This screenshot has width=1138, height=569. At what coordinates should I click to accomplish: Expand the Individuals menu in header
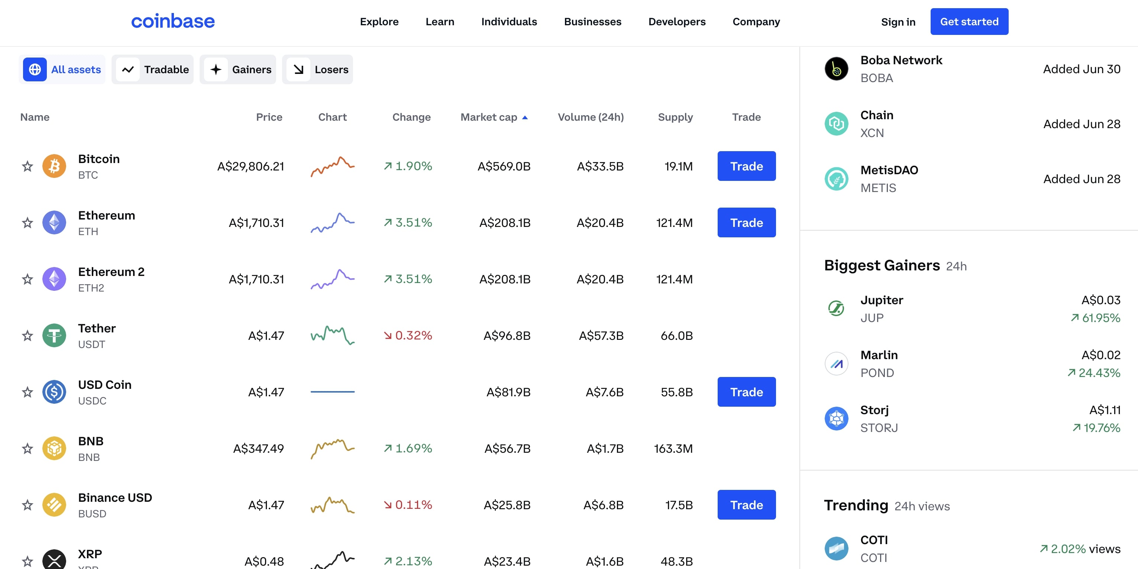[509, 22]
